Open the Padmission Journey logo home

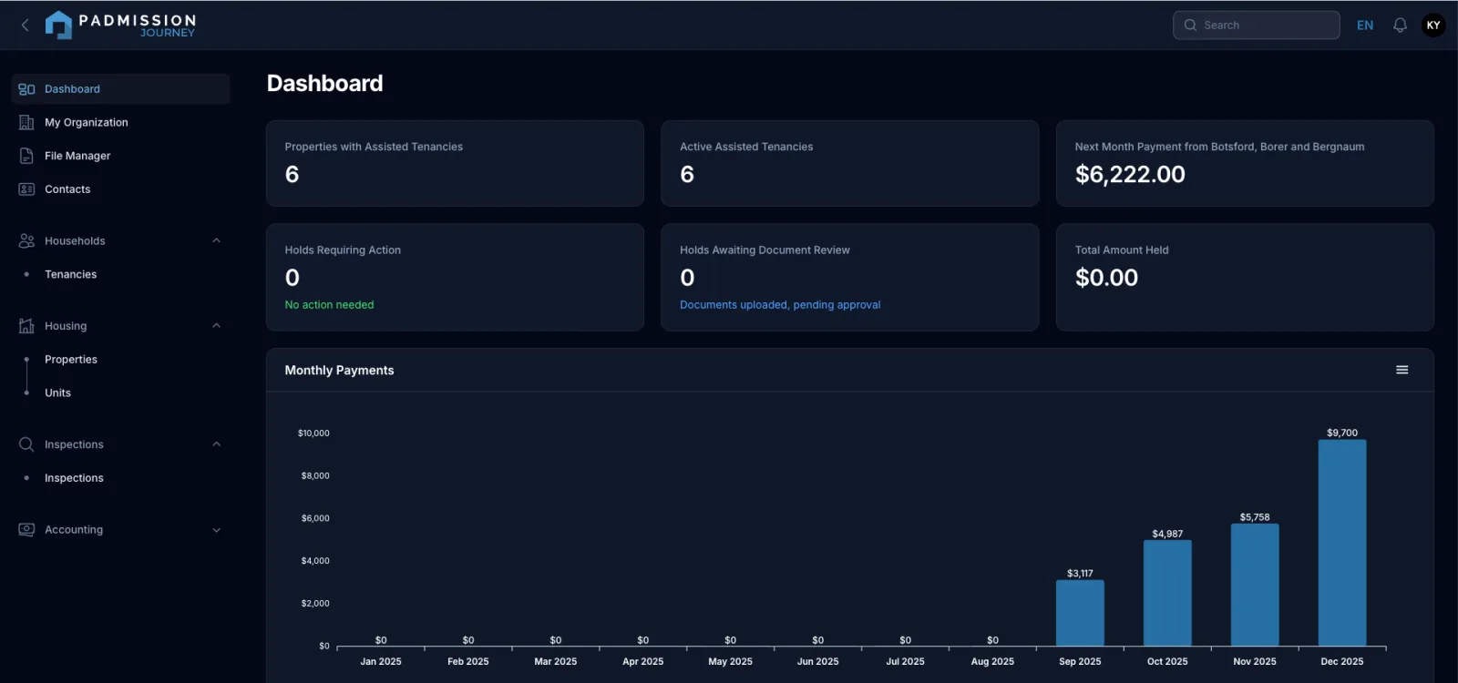click(120, 25)
